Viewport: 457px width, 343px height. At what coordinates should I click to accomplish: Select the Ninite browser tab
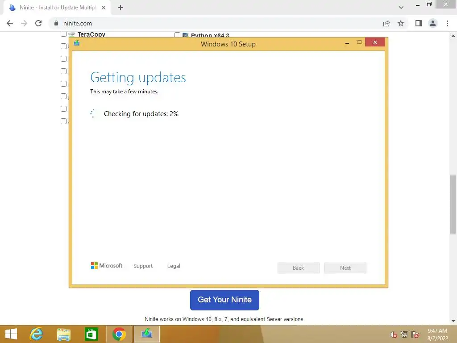coord(57,8)
